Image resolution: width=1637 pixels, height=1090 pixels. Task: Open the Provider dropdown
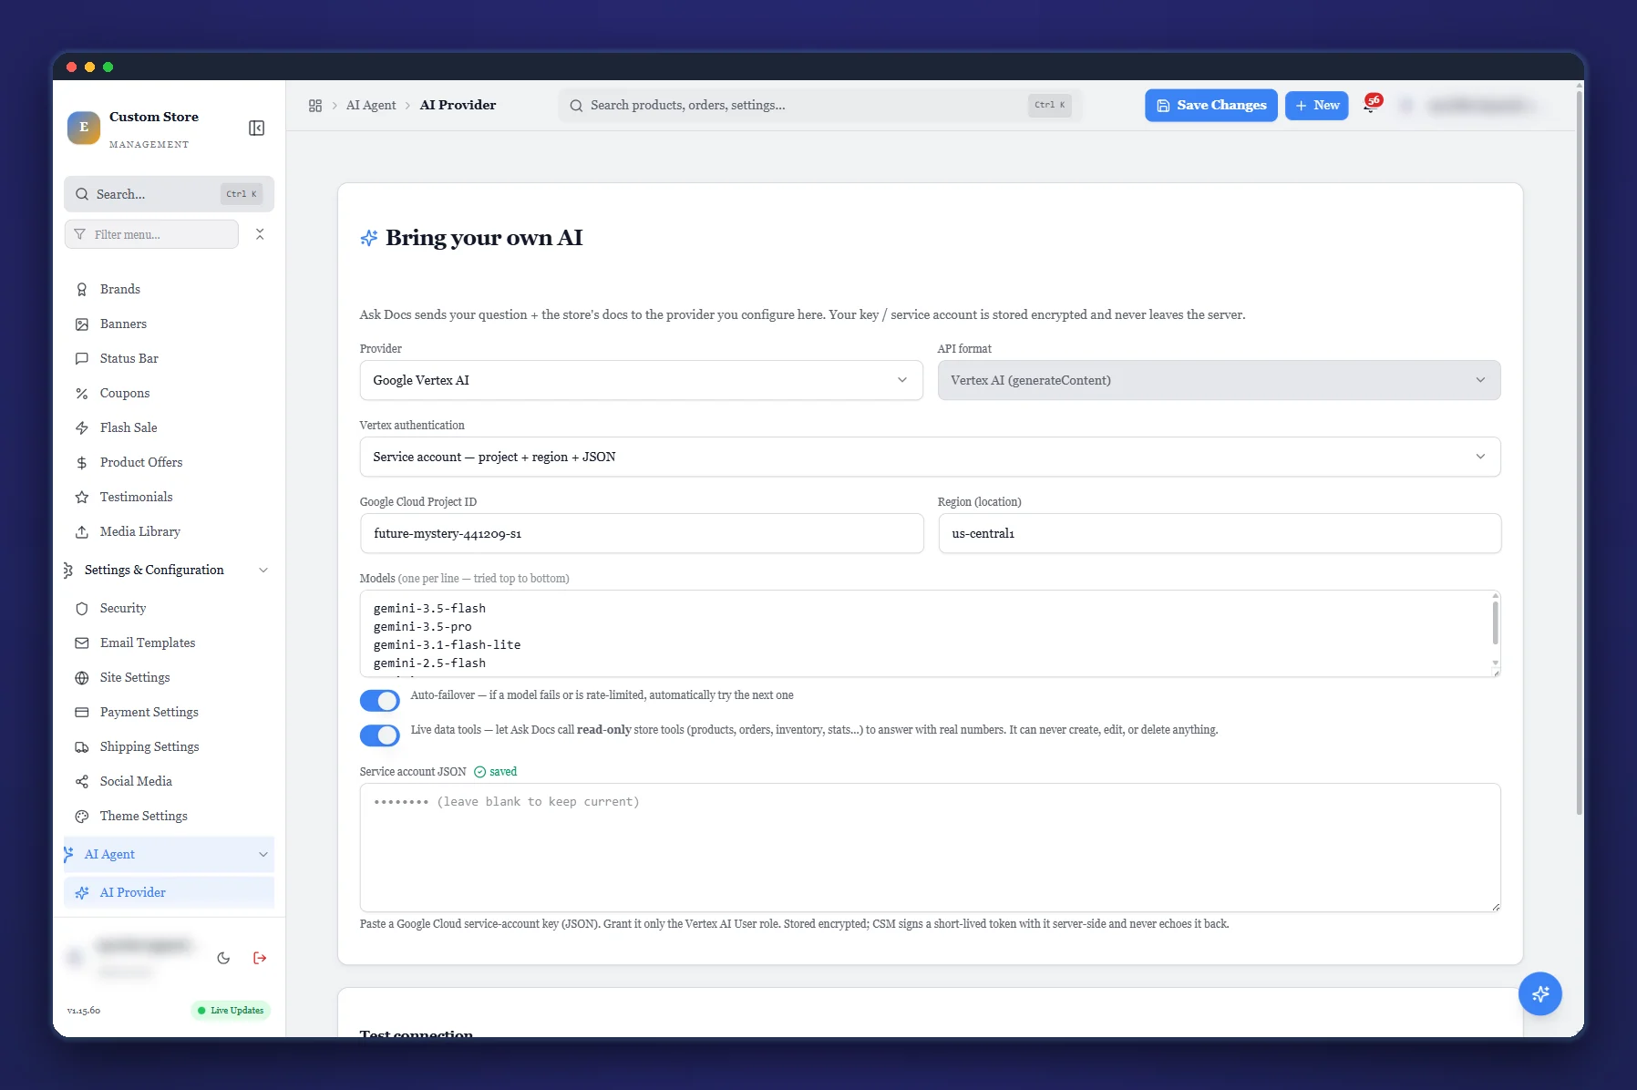642,380
